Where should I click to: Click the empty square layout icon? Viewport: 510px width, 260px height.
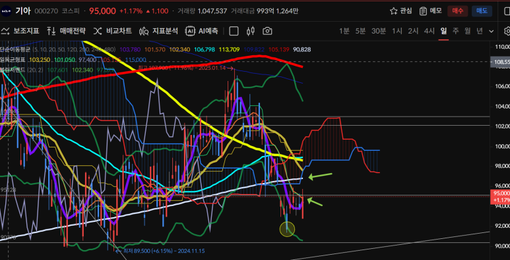point(234,31)
